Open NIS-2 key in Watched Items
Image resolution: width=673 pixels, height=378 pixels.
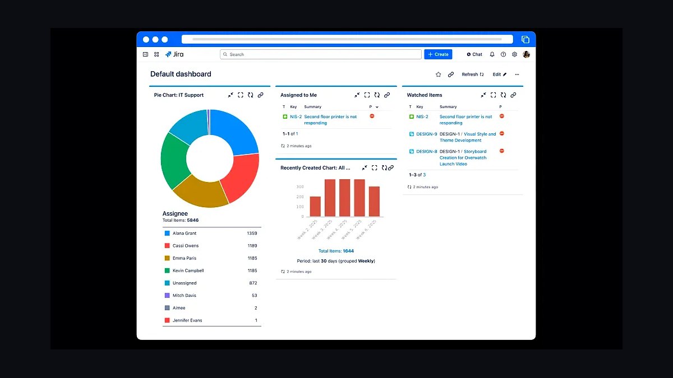point(422,116)
